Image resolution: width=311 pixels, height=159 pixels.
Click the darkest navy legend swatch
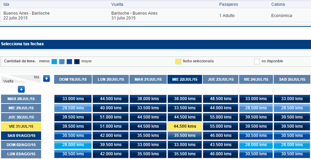pyautogui.click(x=77, y=62)
